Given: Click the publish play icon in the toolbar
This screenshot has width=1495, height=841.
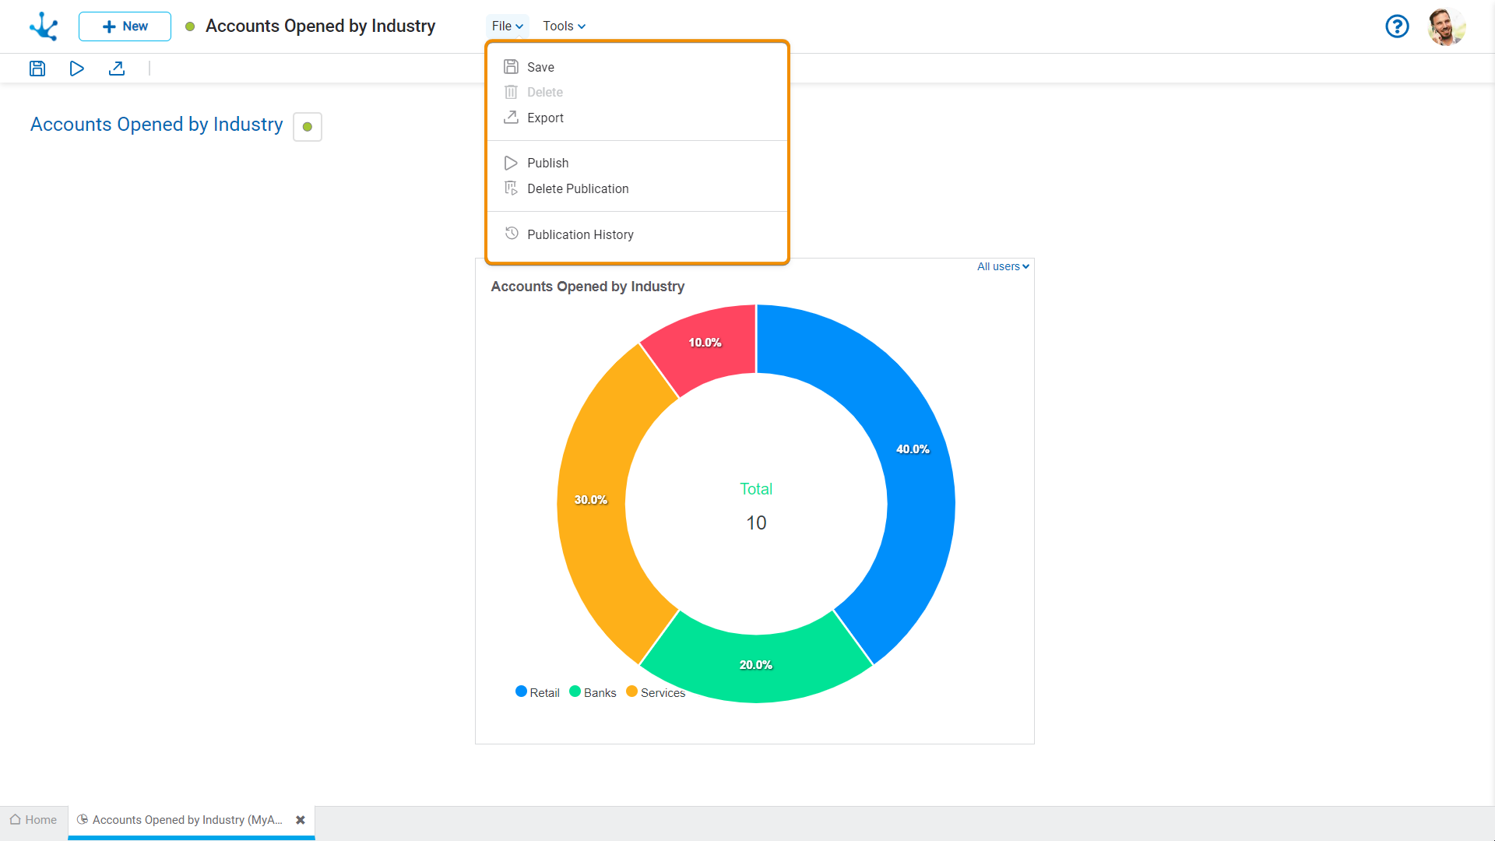Looking at the screenshot, I should tap(76, 69).
